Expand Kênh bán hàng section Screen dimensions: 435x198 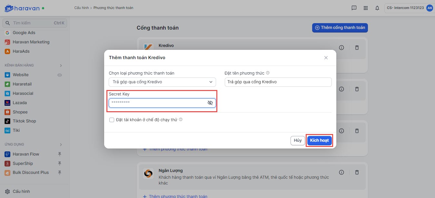(61, 66)
